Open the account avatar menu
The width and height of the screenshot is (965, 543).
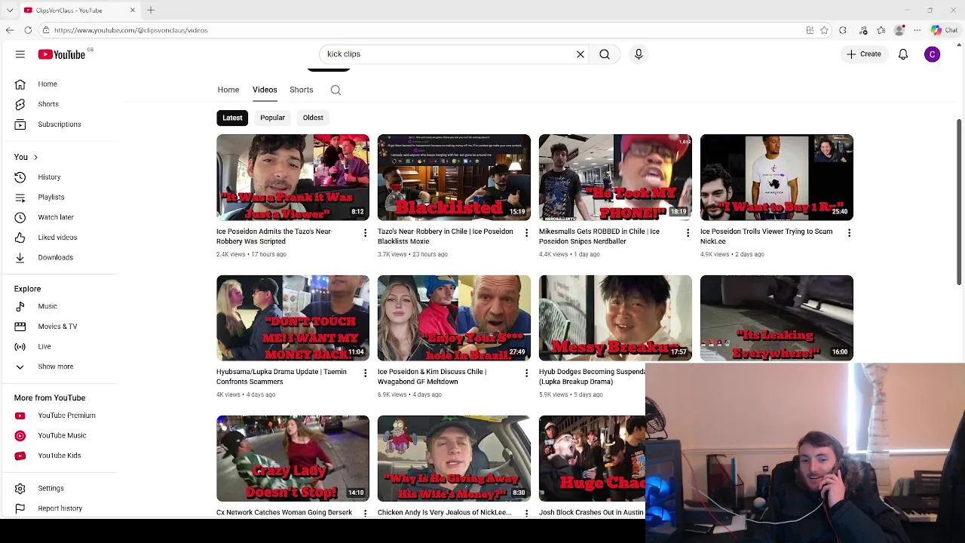[933, 54]
